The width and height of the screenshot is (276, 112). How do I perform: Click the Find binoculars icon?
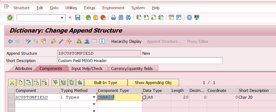click(x=121, y=18)
